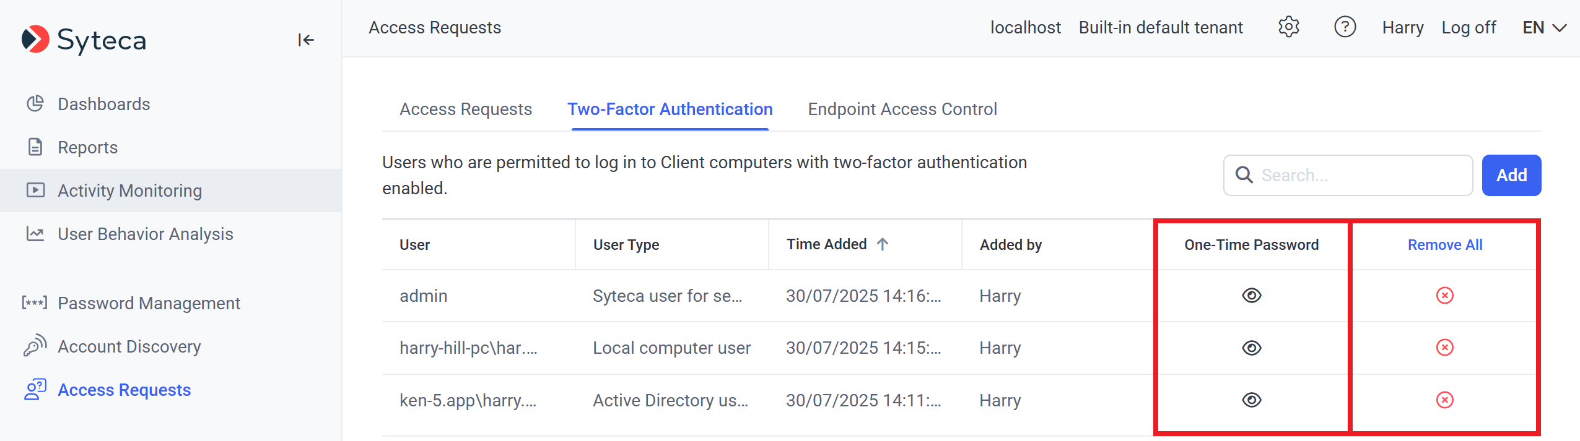Click the Remove All link
This screenshot has width=1580, height=441.
1444,245
